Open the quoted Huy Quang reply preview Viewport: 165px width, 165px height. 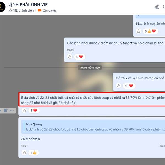click(x=93, y=127)
